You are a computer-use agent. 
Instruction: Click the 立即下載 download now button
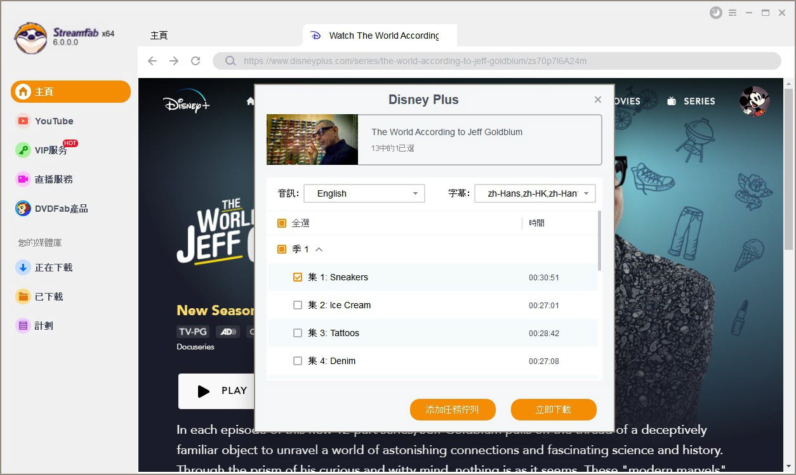554,410
